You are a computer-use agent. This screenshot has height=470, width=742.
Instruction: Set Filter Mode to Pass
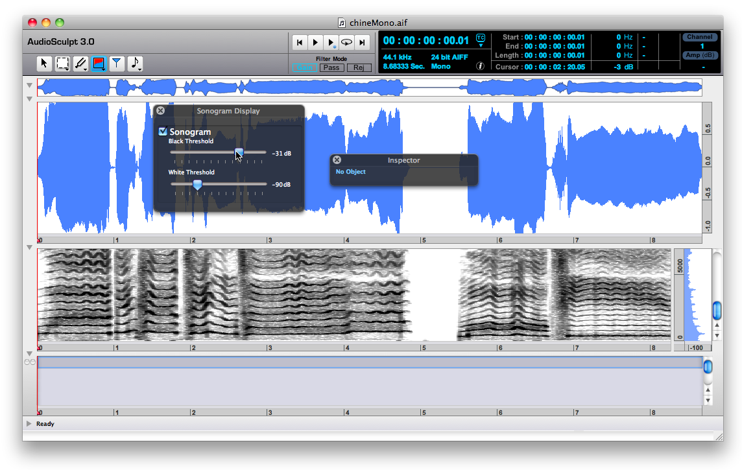point(331,67)
